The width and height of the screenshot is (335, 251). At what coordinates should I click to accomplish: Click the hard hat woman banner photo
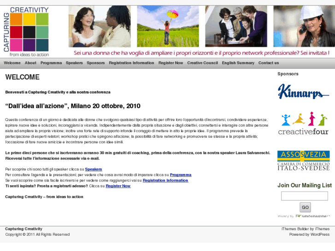tap(304, 26)
